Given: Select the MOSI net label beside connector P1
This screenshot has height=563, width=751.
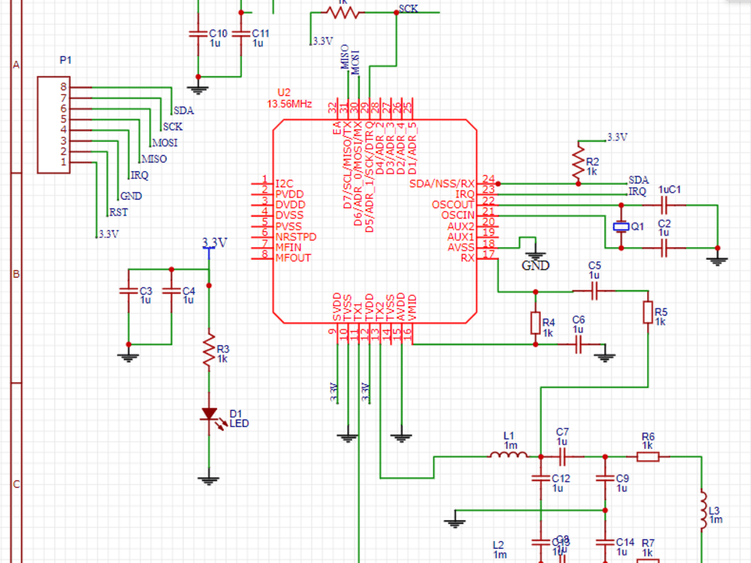Looking at the screenshot, I should coord(164,143).
